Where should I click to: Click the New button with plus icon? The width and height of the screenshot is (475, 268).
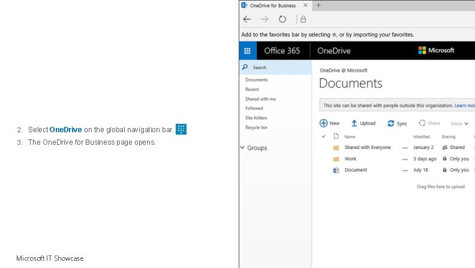coord(329,123)
